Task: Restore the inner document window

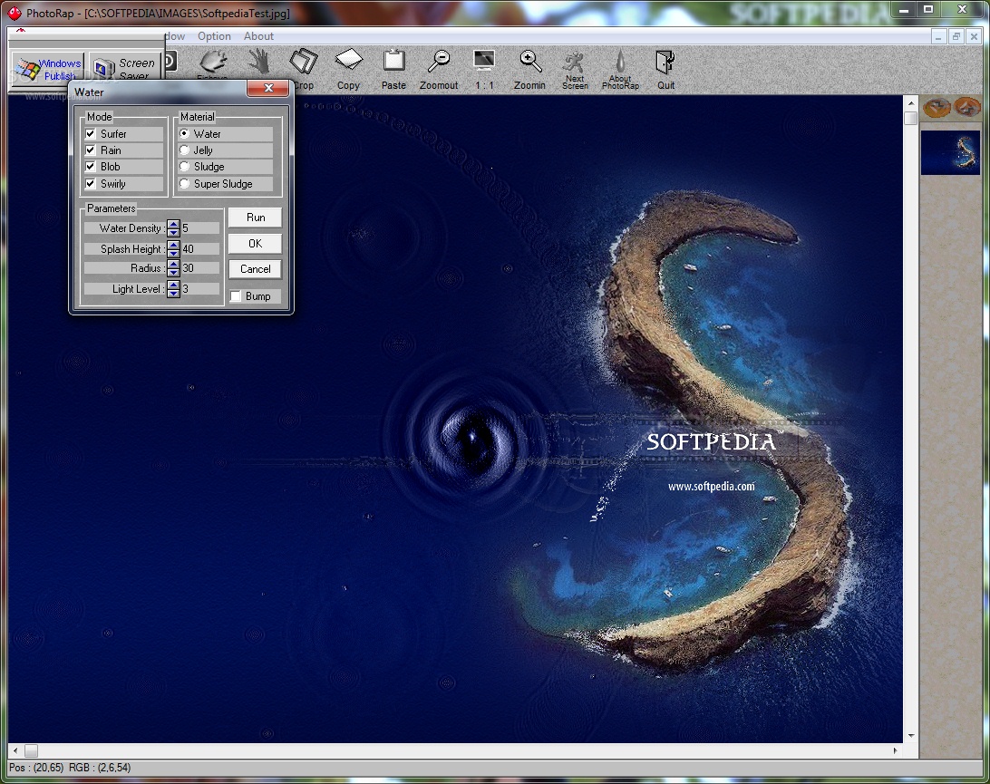Action: click(x=956, y=36)
